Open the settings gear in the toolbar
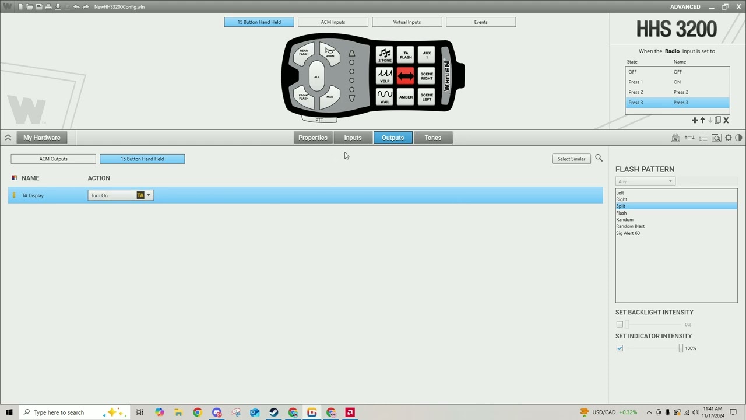 [729, 138]
